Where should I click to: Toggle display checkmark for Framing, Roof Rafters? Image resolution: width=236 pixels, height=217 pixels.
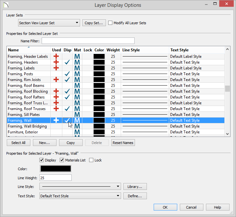coord(67,97)
